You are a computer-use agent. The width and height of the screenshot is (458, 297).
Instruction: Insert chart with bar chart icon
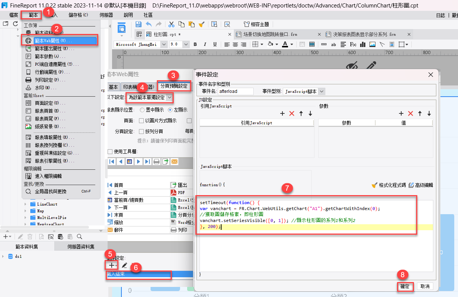tap(362, 44)
